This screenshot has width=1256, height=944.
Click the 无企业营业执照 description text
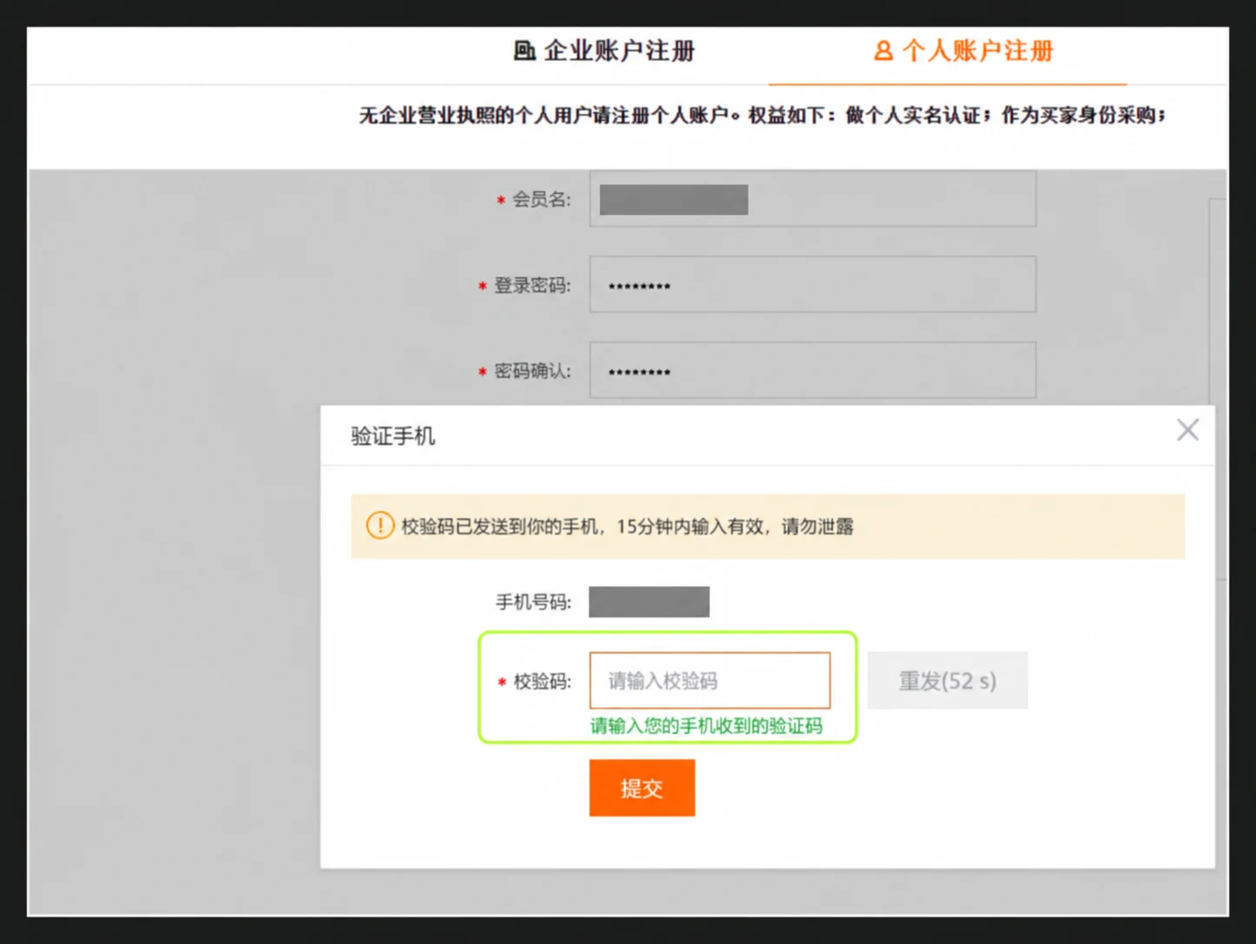[x=762, y=116]
